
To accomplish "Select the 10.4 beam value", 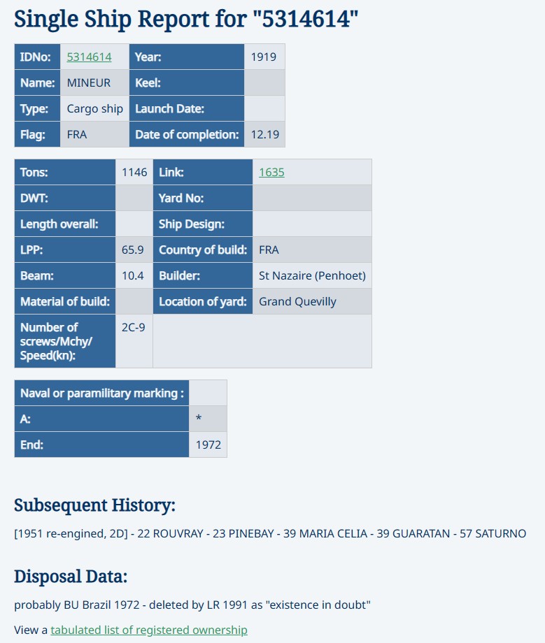I will coord(134,275).
